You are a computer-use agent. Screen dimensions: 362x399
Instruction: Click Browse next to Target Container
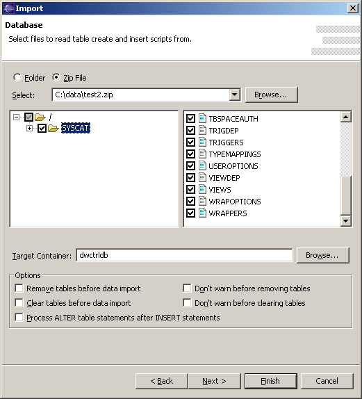click(x=322, y=255)
